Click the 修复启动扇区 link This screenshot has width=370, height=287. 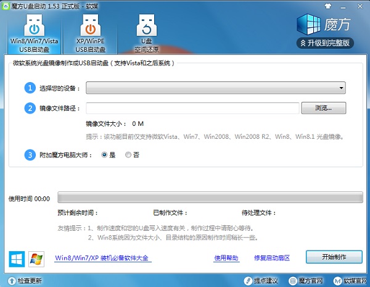(271, 257)
